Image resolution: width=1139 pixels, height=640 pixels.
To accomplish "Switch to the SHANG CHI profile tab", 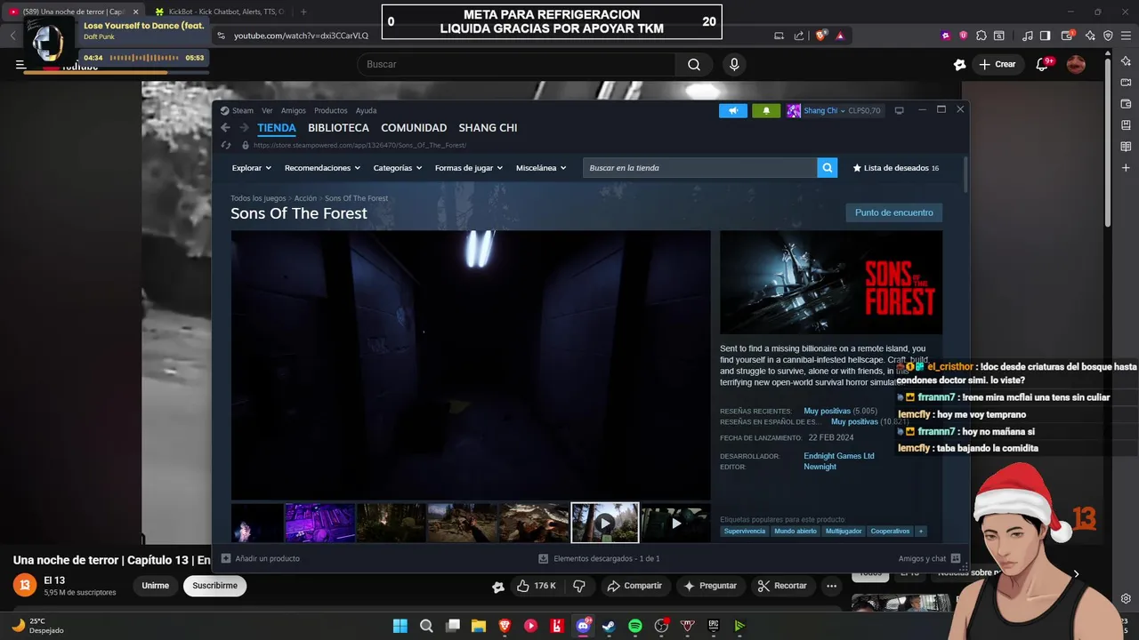I will [488, 128].
